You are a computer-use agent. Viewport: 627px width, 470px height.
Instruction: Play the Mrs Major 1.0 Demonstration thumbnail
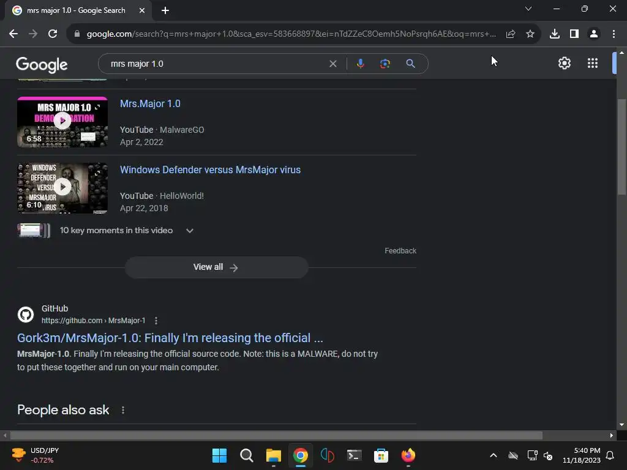62,122
